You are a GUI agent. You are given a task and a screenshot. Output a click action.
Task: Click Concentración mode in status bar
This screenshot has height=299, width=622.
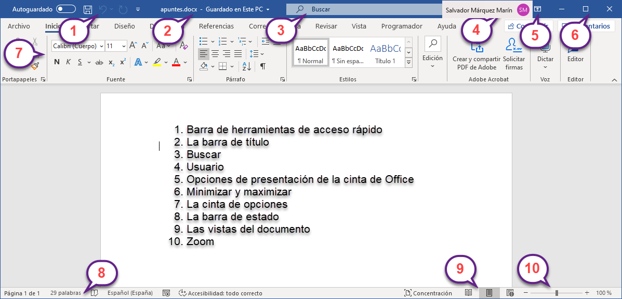(x=428, y=293)
